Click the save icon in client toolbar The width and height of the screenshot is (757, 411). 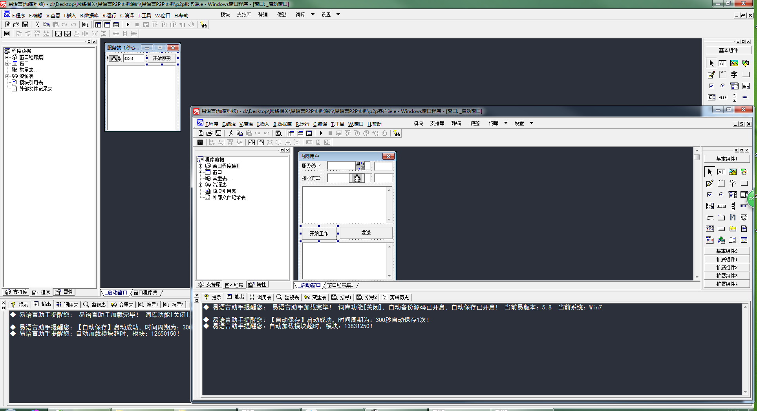coord(218,133)
